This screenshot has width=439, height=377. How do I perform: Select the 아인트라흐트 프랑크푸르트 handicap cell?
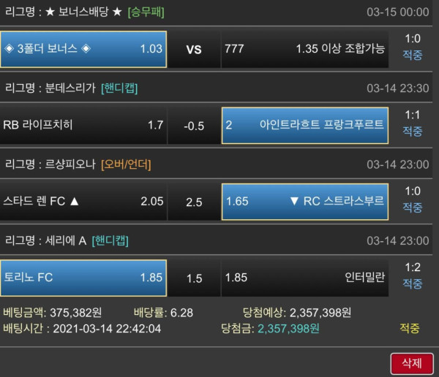305,125
